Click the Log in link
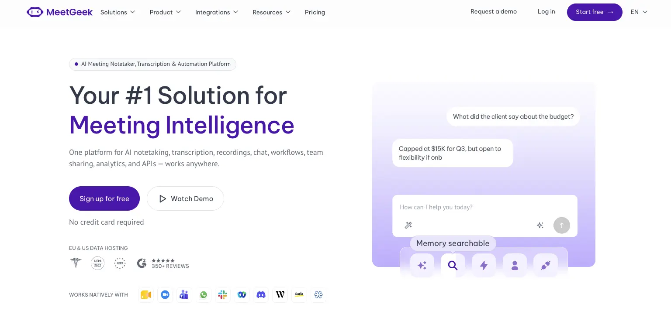The image size is (671, 328). click(x=546, y=12)
